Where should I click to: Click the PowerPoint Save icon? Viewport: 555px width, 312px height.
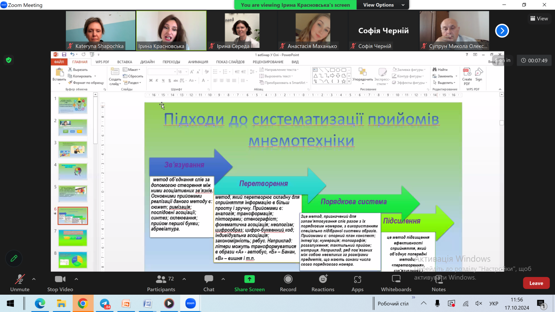pos(64,55)
